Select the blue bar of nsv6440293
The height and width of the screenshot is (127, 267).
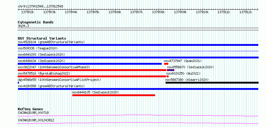click(138, 58)
